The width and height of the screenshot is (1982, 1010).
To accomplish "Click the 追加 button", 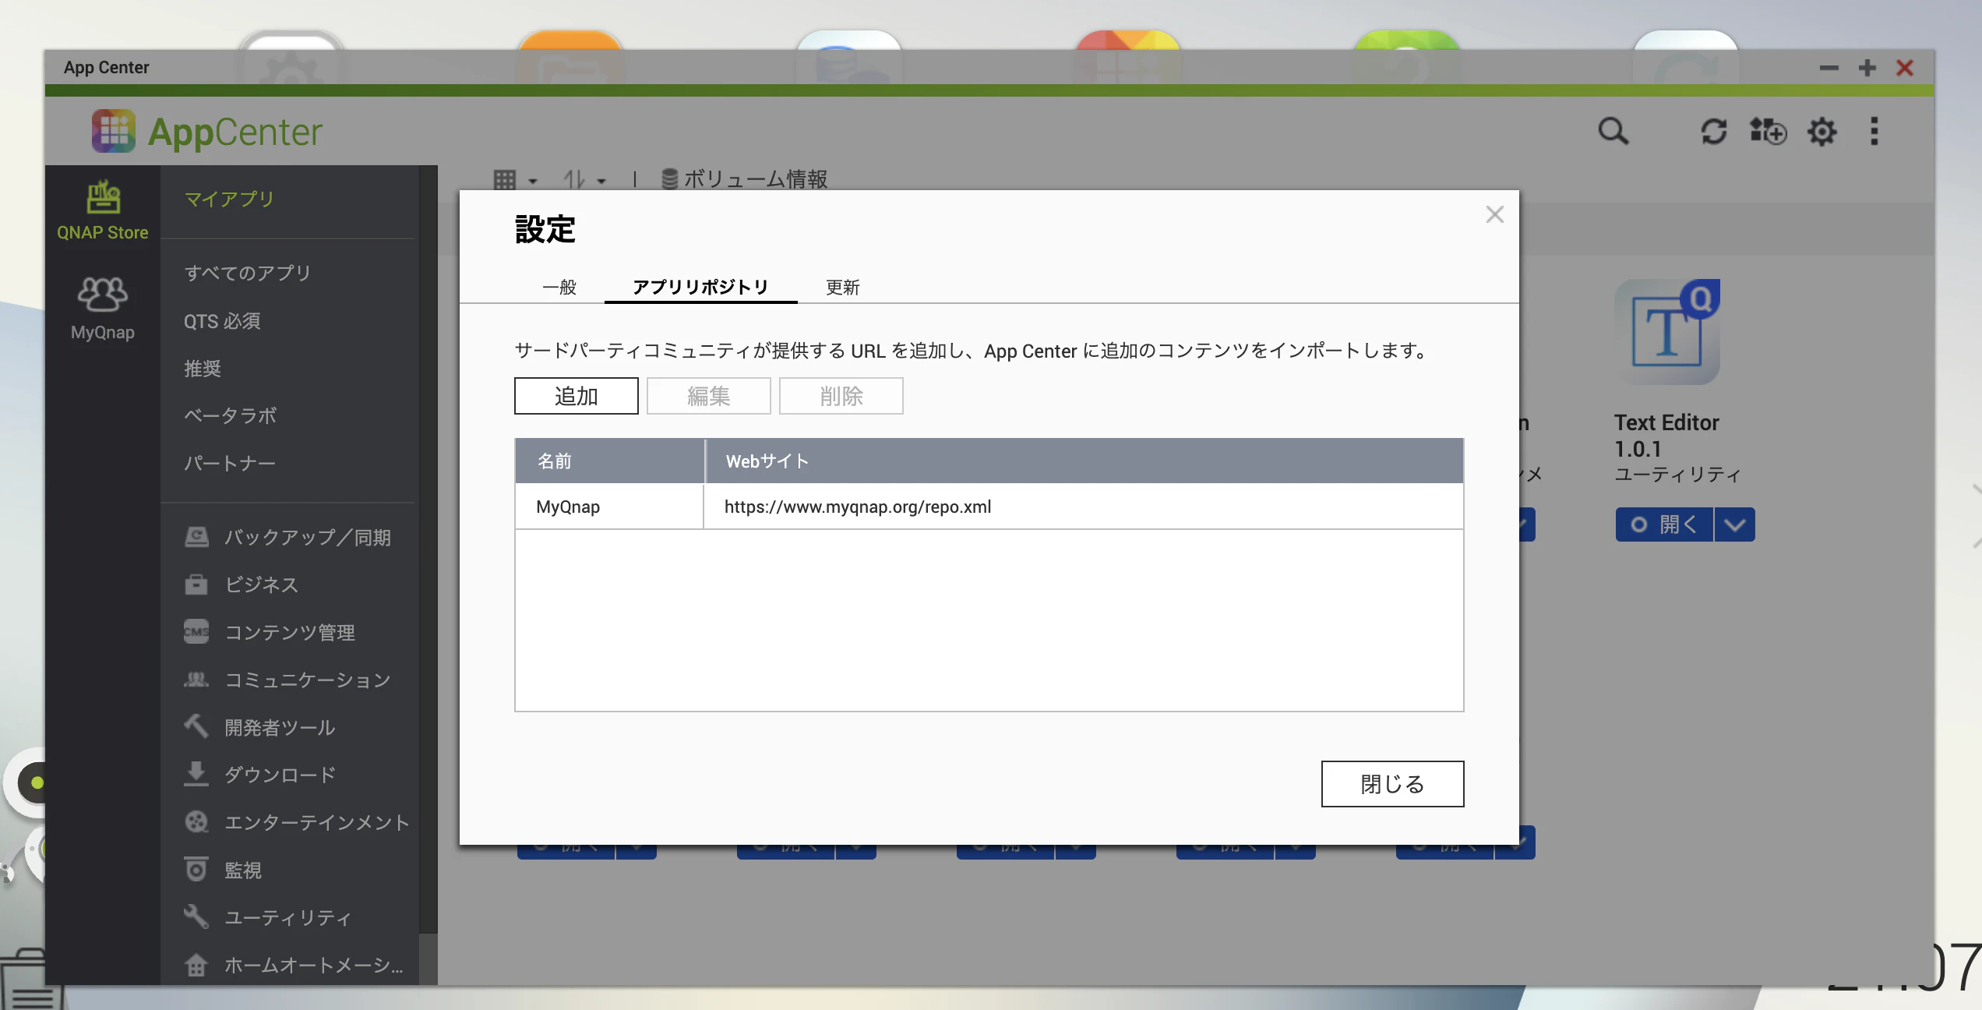I will tap(577, 396).
